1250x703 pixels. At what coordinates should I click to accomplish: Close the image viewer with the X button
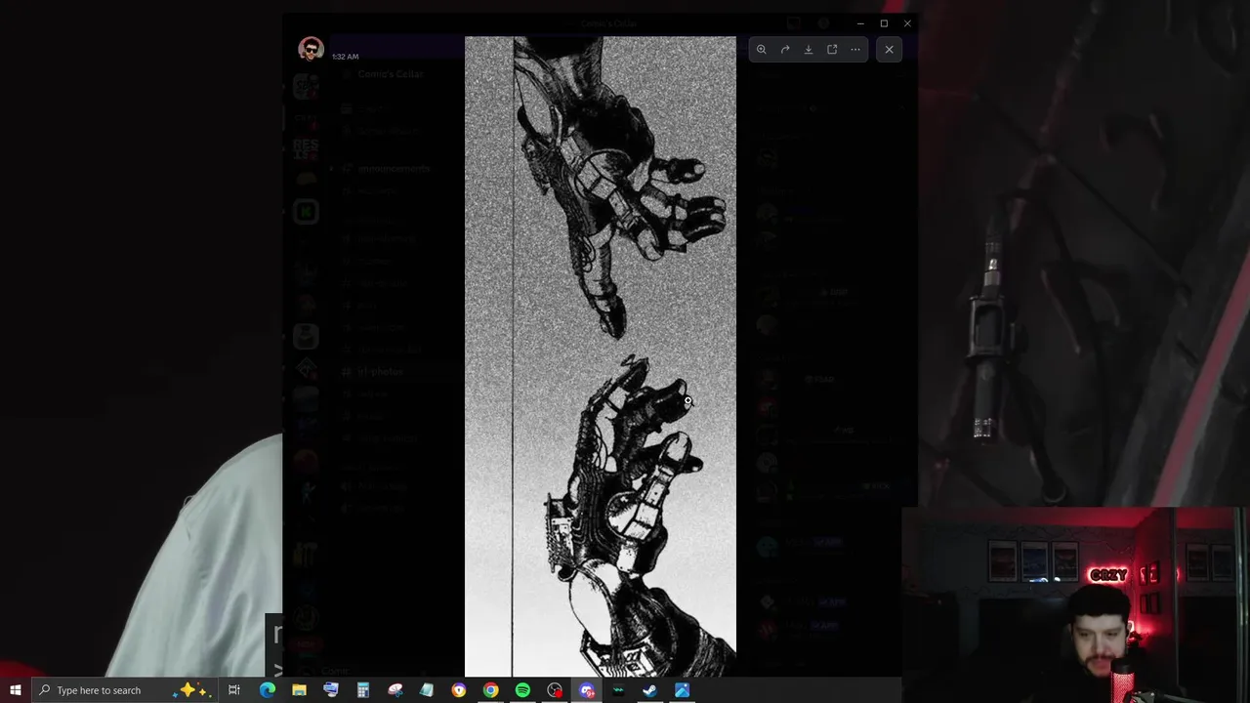[x=889, y=50]
